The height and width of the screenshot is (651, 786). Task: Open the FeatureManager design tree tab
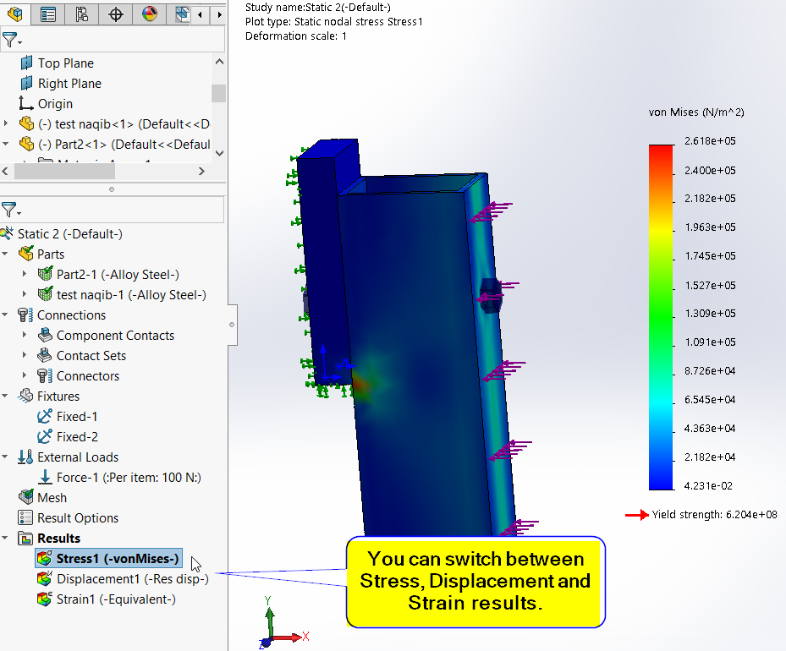(14, 14)
